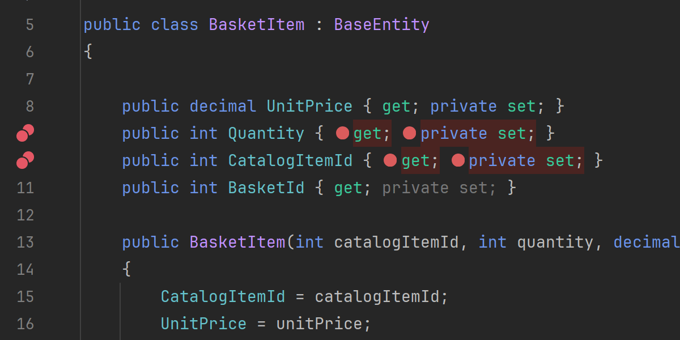Image resolution: width=680 pixels, height=340 pixels.
Task: Remove the inline breakpoint before Quantity's get
Action: pos(342,133)
